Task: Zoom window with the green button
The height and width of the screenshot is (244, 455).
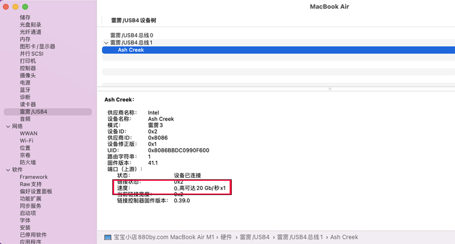Action: click(x=25, y=7)
